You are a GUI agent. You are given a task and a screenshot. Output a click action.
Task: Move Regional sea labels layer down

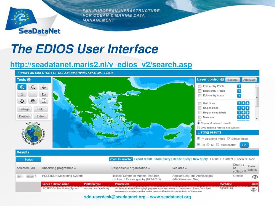pos(247,112)
